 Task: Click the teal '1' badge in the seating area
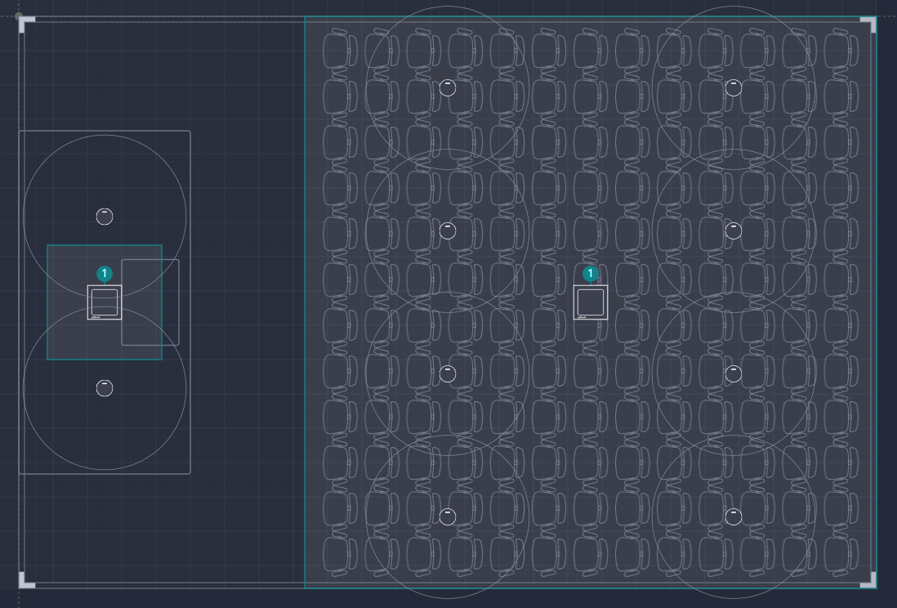(591, 274)
